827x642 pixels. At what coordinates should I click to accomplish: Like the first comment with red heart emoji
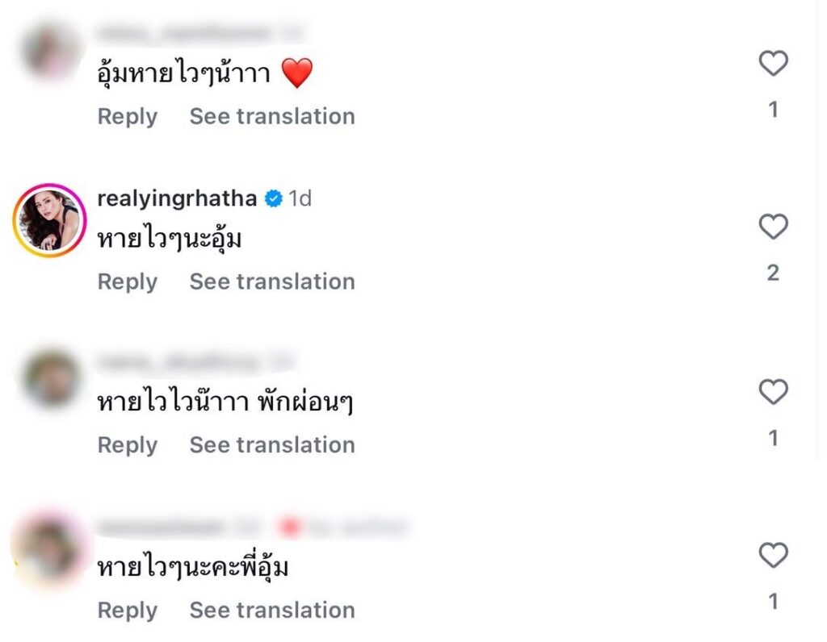tap(773, 63)
